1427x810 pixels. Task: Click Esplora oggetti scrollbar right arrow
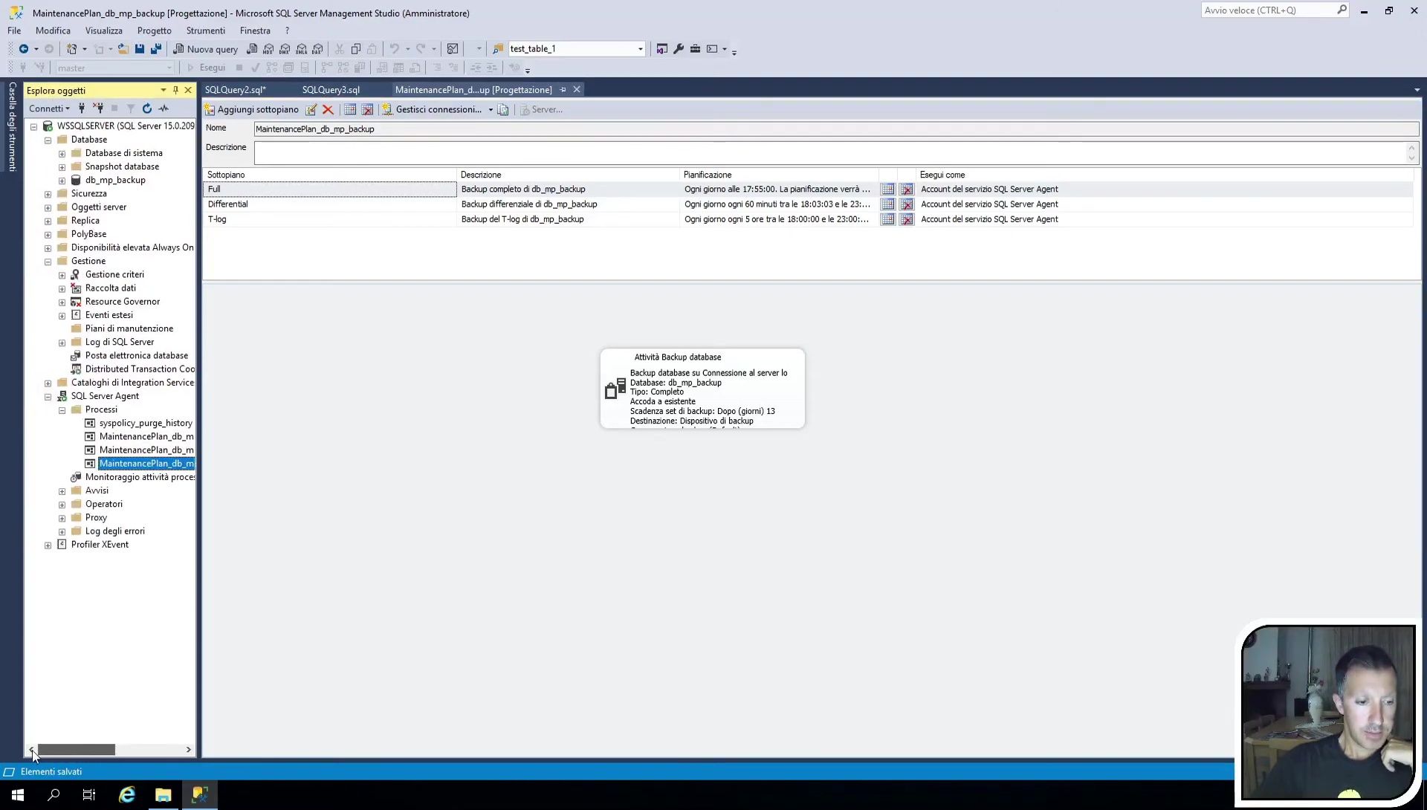point(189,750)
